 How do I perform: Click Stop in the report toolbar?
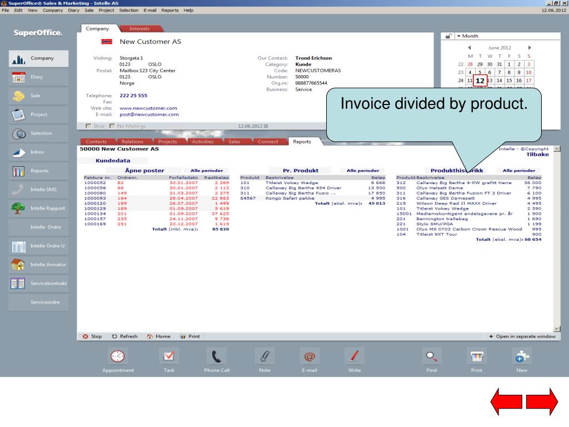92,336
